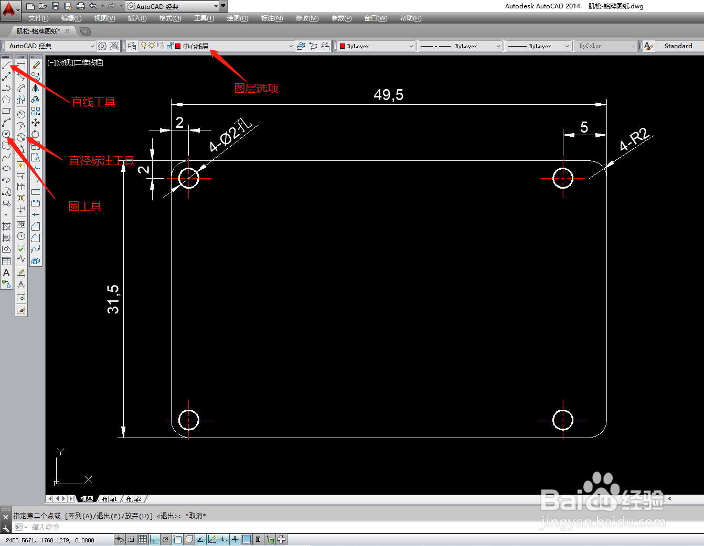
Task: Toggle layer on/off lightbulb icon
Action: pos(143,46)
